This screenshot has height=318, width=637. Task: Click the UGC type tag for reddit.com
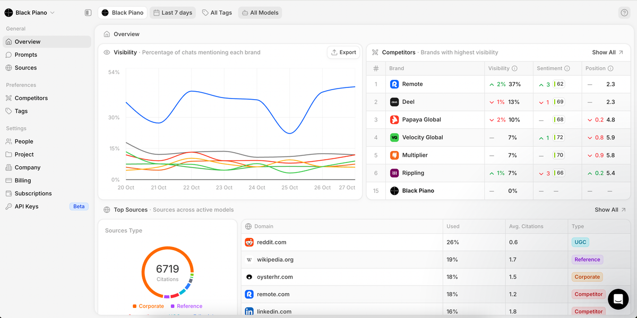tap(581, 242)
